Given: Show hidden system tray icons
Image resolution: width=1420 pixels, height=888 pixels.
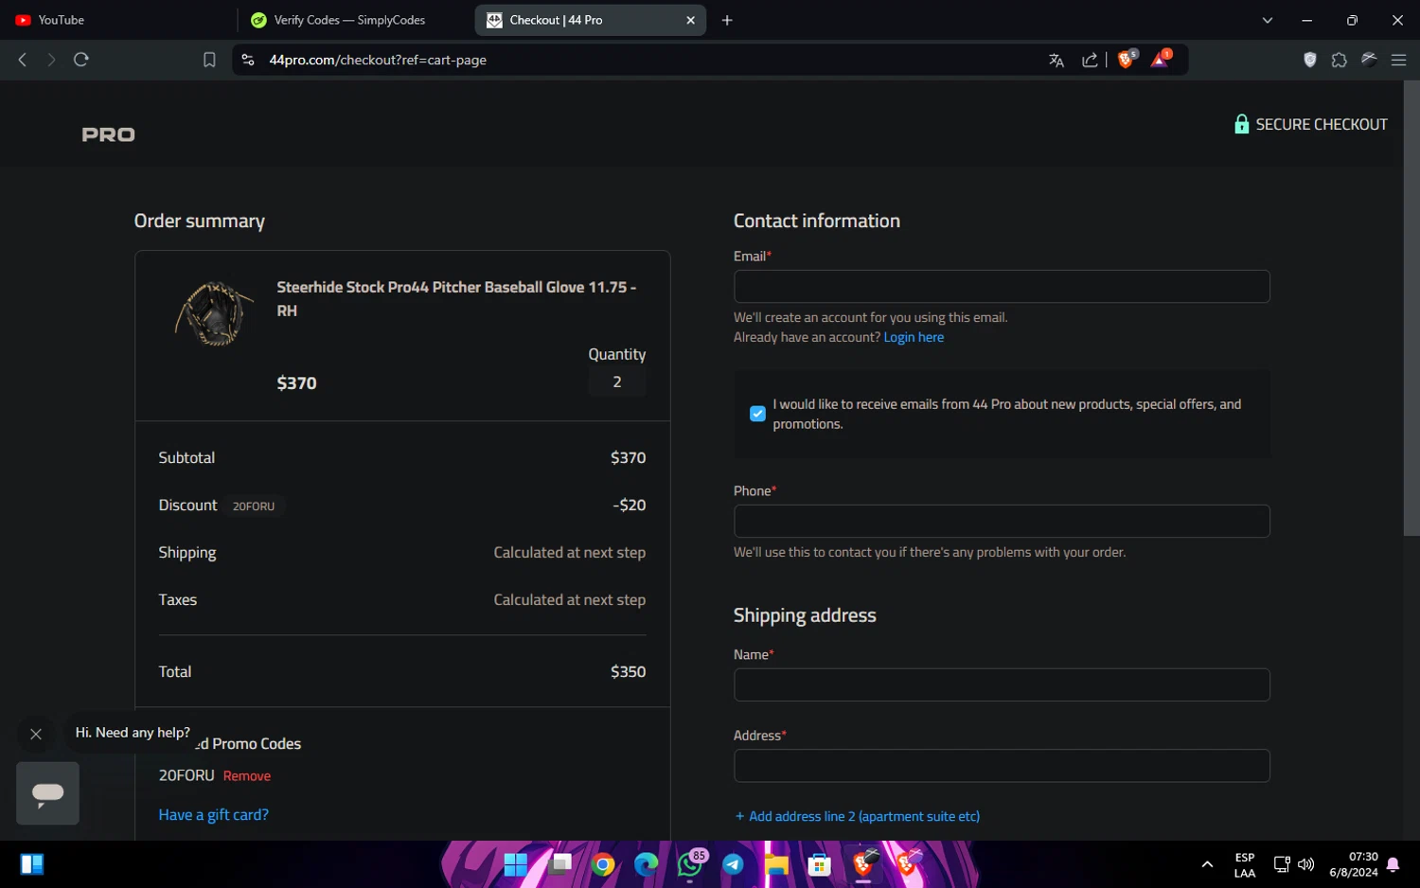Looking at the screenshot, I should (x=1207, y=864).
